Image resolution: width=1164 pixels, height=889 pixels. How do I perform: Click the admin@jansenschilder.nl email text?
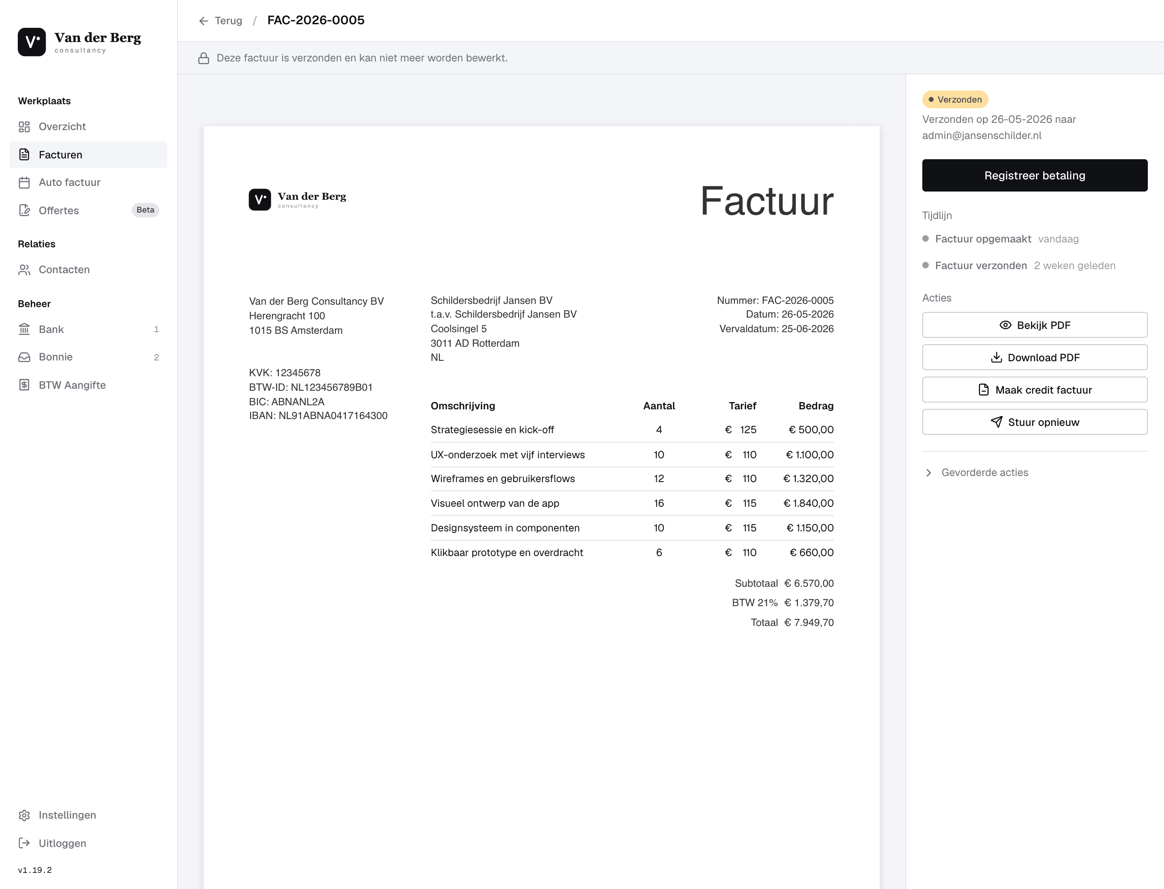981,135
